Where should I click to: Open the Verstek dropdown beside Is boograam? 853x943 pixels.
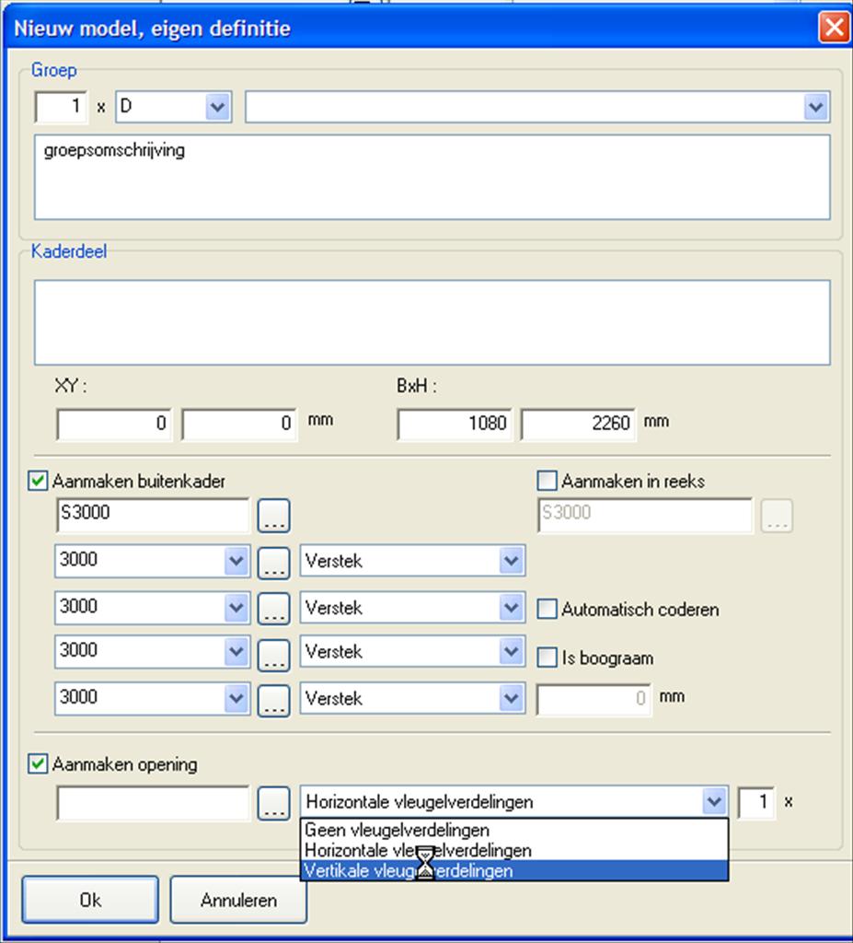[x=511, y=651]
